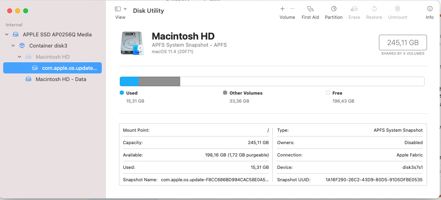The width and height of the screenshot is (441, 200).
Task: Click the Internal sidebar section header
Action: [x=14, y=25]
